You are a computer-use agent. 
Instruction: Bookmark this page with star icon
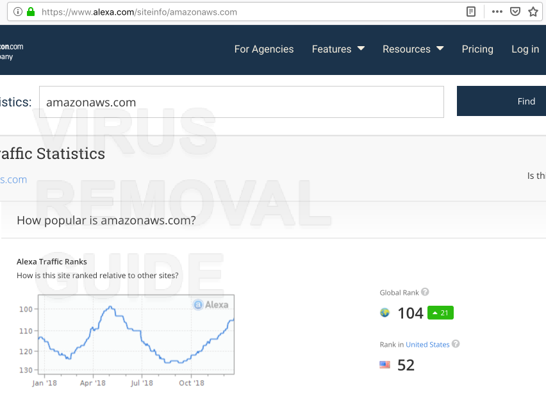(533, 12)
